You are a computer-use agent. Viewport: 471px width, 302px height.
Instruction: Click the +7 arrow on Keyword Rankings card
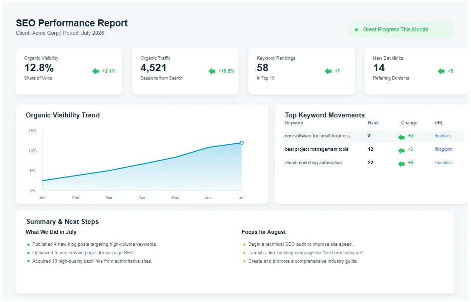point(329,71)
